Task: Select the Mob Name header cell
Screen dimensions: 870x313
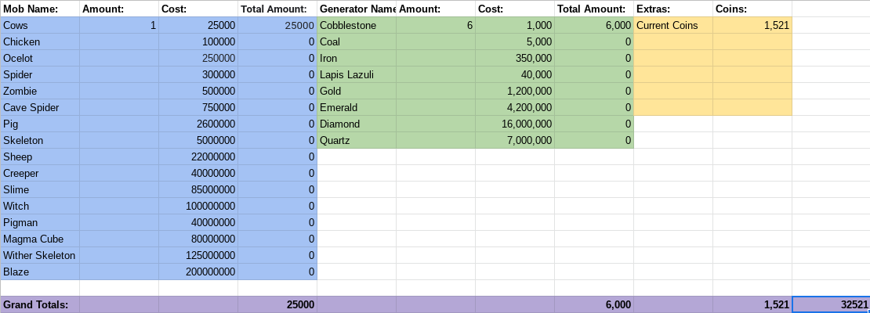Action: pyautogui.click(x=40, y=9)
